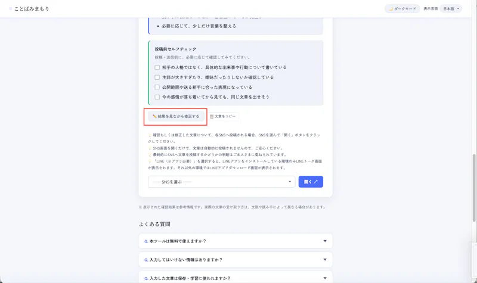
Task: Open the SNSを選ぶ dropdown
Action: click(x=221, y=182)
